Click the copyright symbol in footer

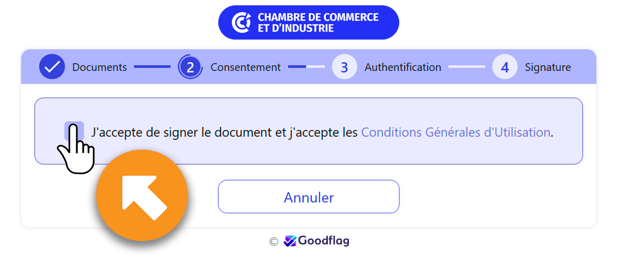click(274, 242)
